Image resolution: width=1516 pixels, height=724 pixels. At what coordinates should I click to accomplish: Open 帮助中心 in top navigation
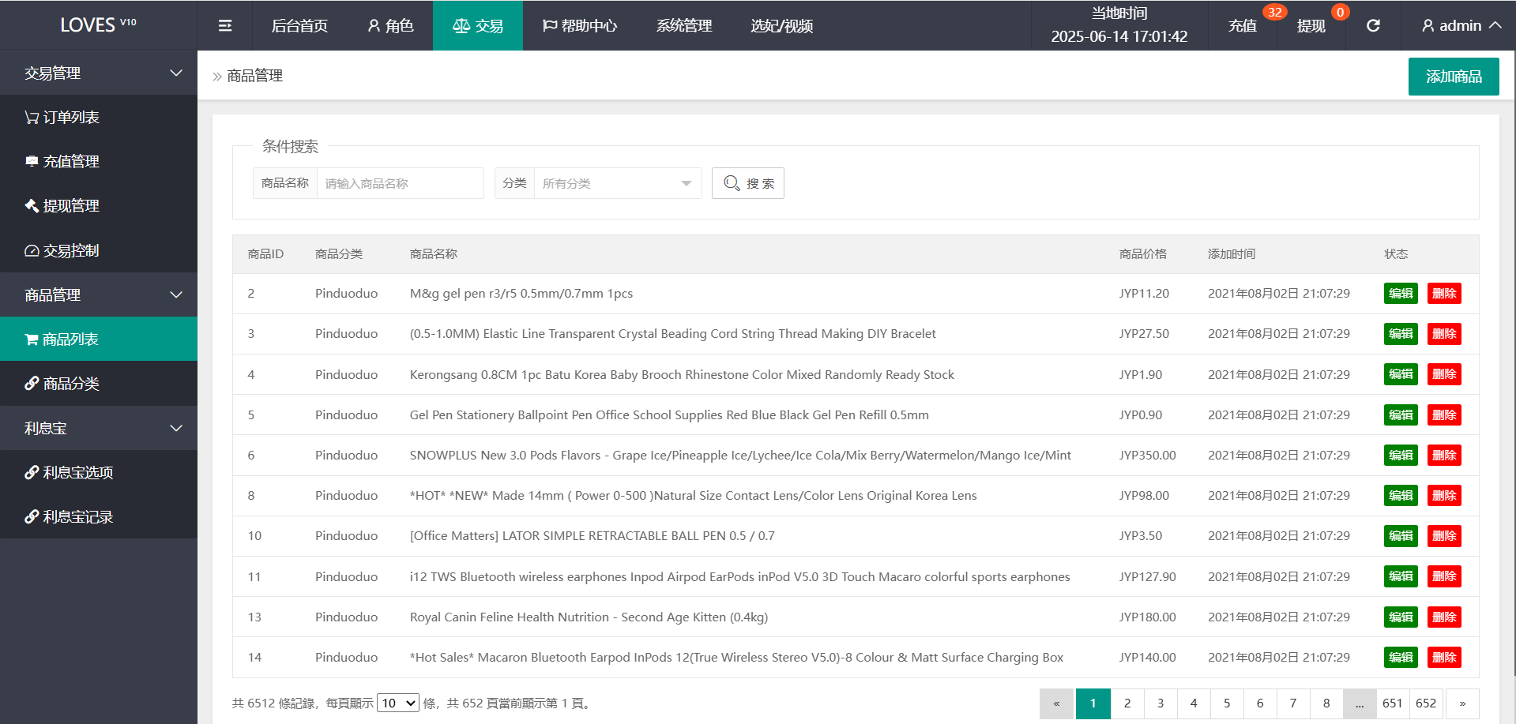[x=580, y=26]
